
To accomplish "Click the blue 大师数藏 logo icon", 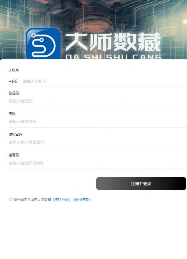I will pyautogui.click(x=43, y=44).
